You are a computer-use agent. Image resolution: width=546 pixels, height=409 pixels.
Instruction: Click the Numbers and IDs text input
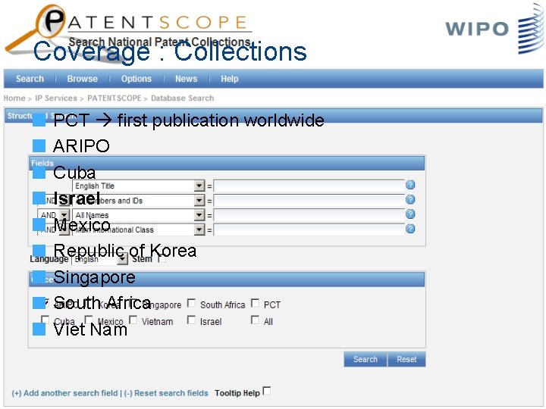click(x=309, y=201)
